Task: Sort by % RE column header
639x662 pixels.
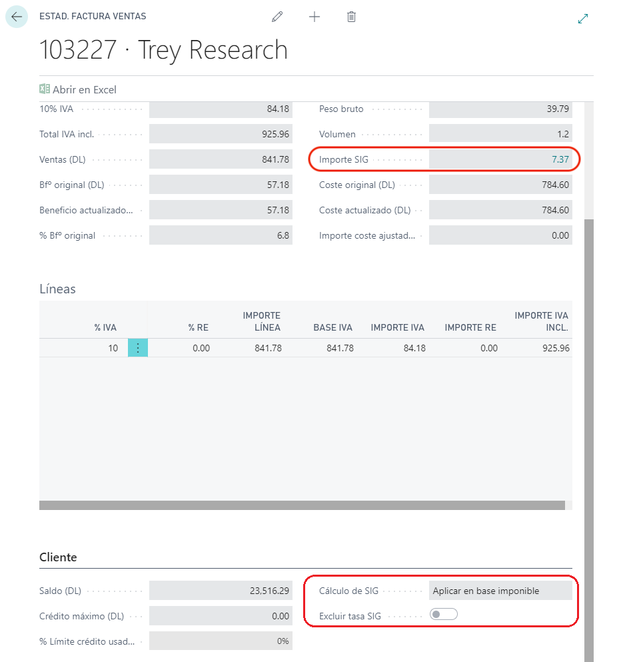Action: tap(199, 327)
